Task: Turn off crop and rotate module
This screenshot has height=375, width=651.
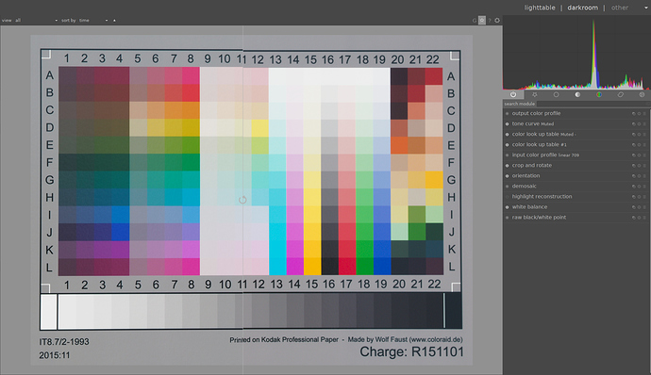Action: click(507, 166)
